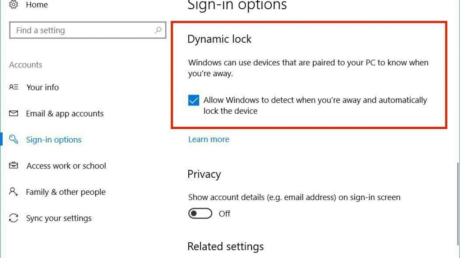Viewport: 460px width, 258px height.
Task: Select the Sign-in options menu entry
Action: click(54, 140)
